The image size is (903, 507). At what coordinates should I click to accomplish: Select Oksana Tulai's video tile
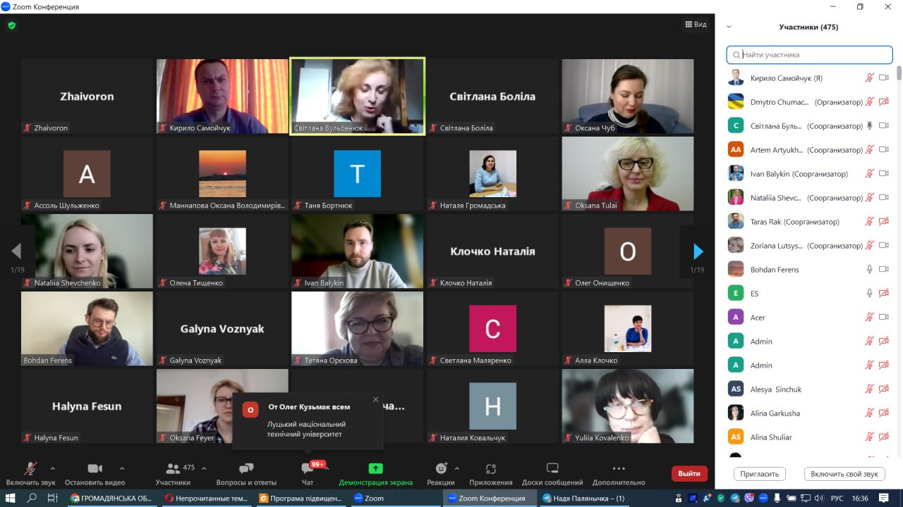[x=628, y=174]
